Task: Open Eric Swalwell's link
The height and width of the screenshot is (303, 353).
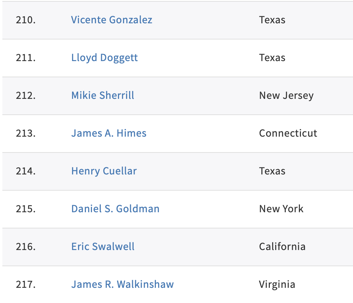Action: click(x=103, y=247)
